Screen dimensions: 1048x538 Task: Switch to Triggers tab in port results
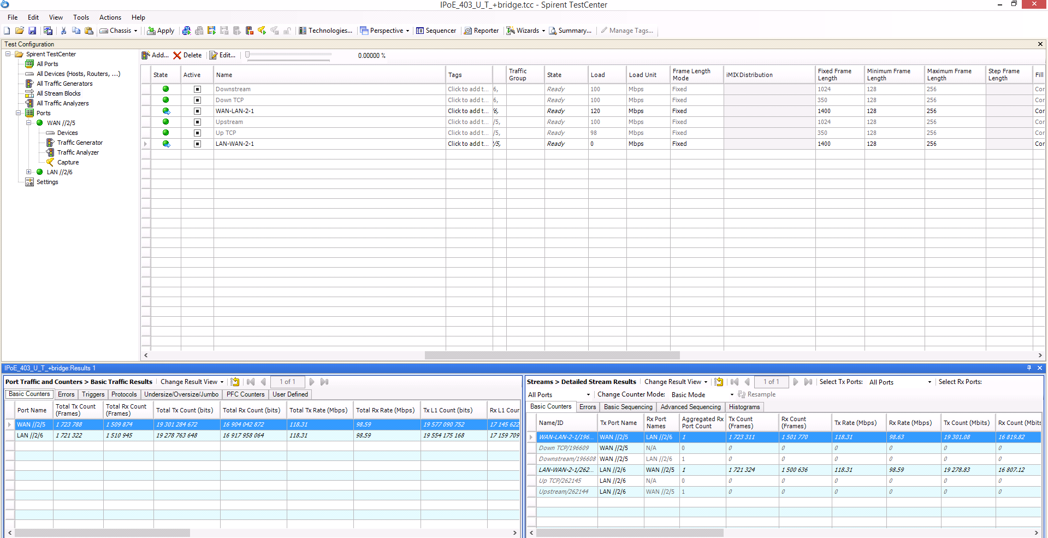pyautogui.click(x=93, y=394)
